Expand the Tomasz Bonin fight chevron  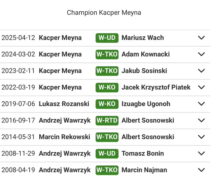(x=201, y=153)
